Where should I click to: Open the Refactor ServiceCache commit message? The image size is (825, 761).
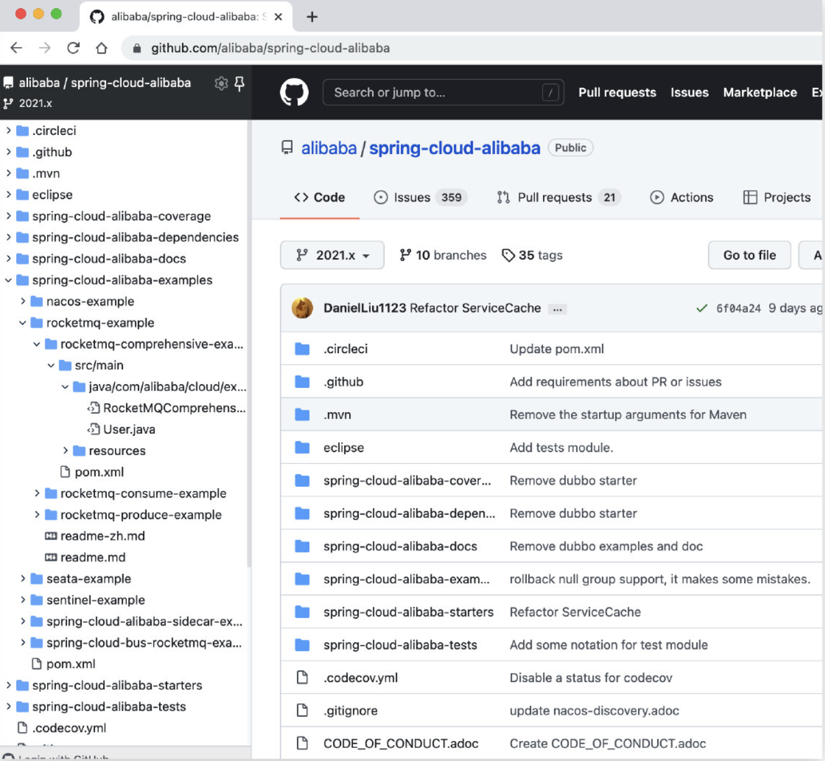coord(475,308)
